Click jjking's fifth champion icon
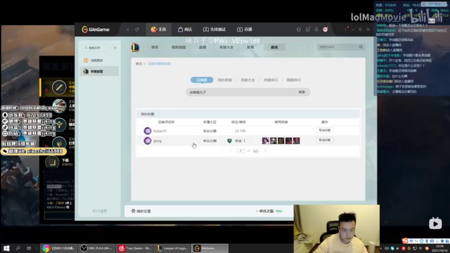 (296, 141)
